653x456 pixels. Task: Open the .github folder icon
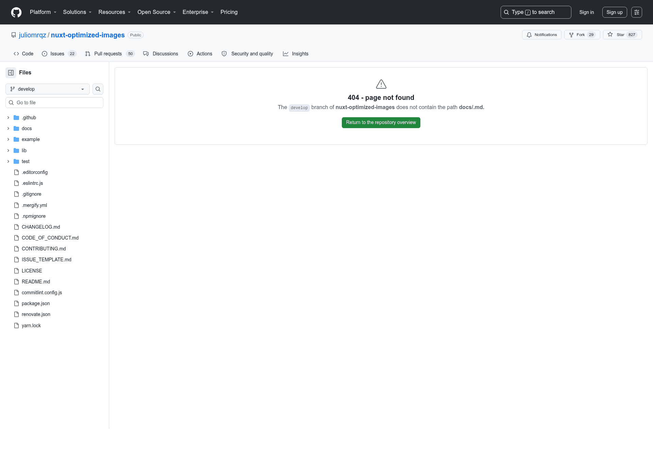tap(16, 118)
